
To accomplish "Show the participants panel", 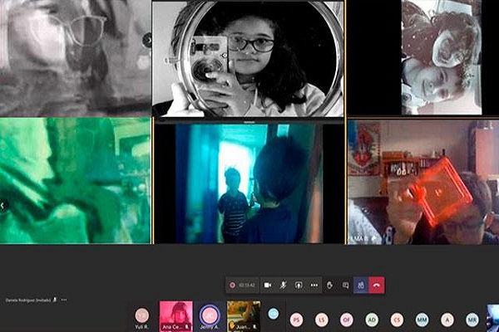I will coord(361,285).
